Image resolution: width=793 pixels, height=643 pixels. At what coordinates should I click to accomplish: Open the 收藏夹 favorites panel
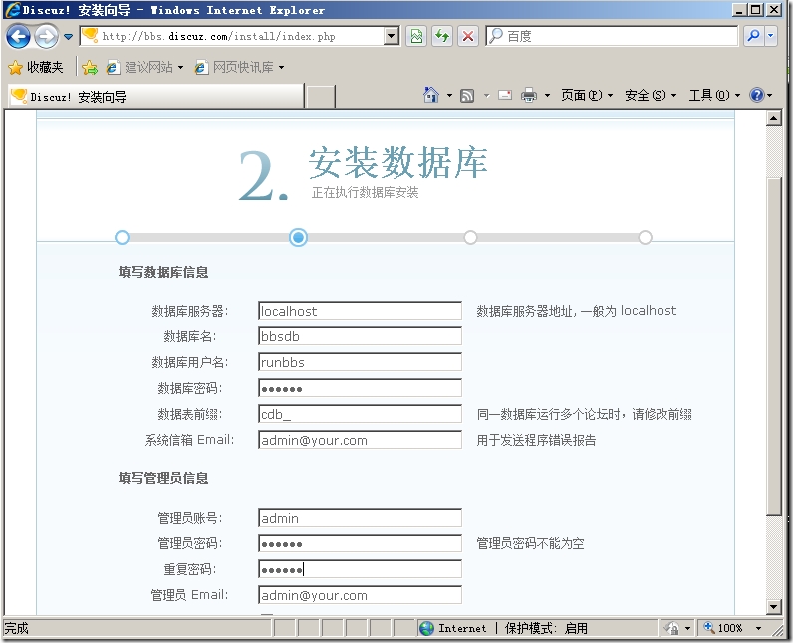coord(36,67)
